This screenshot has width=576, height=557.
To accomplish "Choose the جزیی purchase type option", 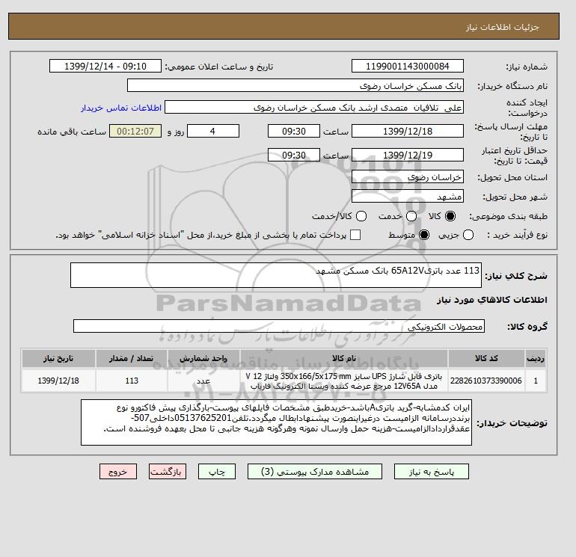I will coord(468,235).
